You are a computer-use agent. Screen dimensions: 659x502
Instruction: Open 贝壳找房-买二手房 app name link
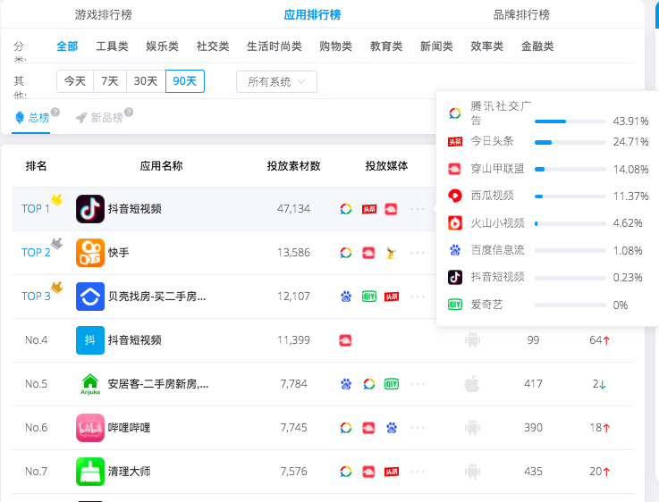(156, 297)
